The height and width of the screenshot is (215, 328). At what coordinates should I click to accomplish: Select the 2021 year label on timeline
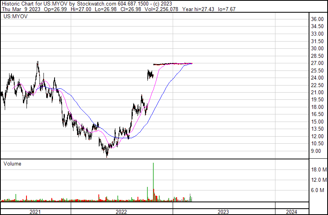click(x=36, y=212)
